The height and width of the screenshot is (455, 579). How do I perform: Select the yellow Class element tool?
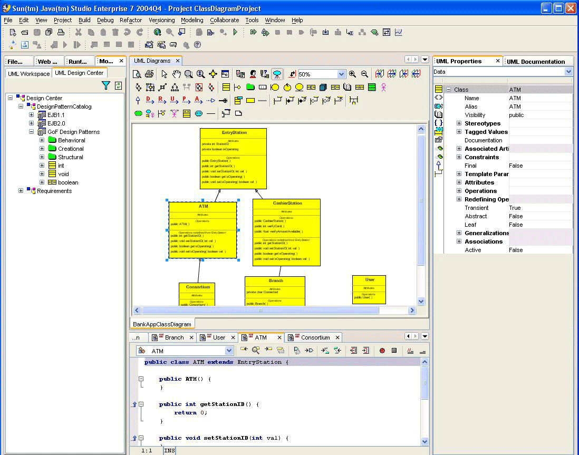tap(226, 88)
